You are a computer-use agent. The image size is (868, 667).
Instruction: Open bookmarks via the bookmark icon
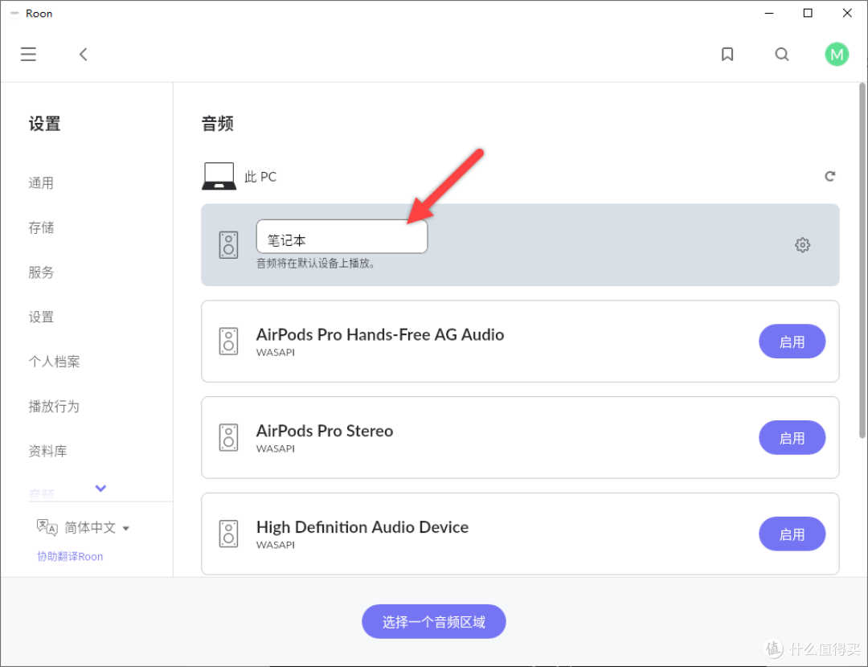click(727, 54)
